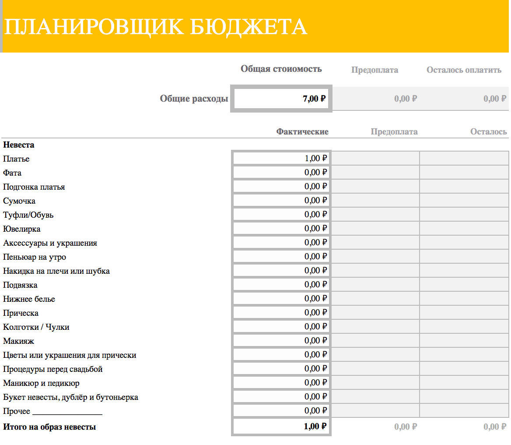Click the remaining cell for Сумочка

[x=464, y=201]
